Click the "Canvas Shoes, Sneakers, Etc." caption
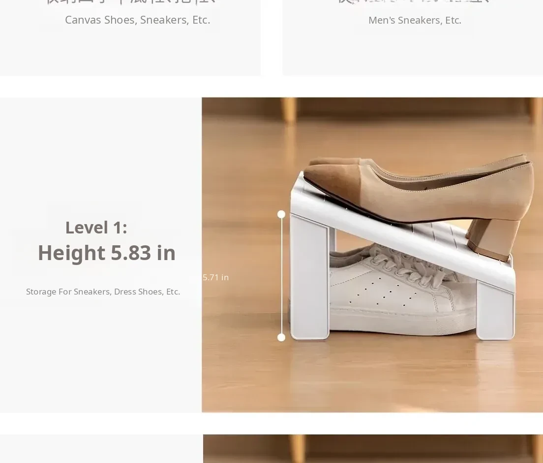The width and height of the screenshot is (543, 463). (x=137, y=20)
